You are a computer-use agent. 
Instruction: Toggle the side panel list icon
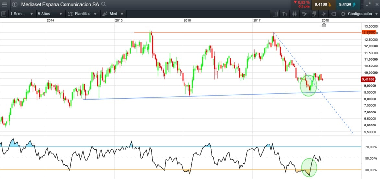tap(4, 14)
